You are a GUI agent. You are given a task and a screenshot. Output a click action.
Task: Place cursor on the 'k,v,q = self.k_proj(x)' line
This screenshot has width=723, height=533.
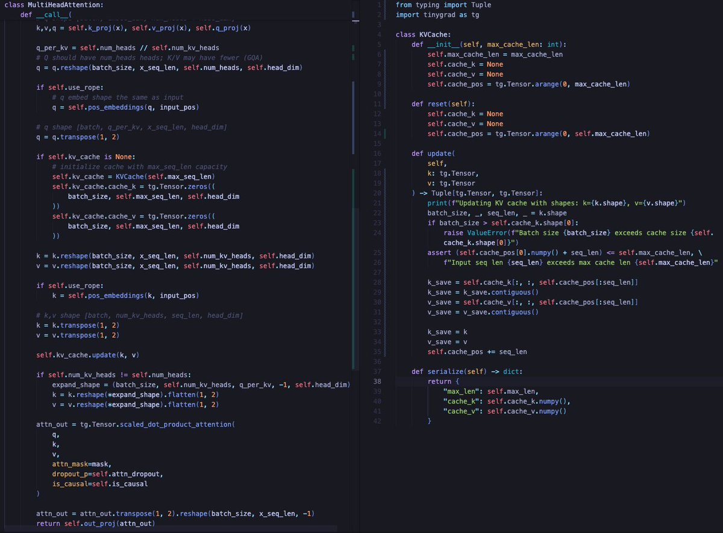tap(143, 28)
